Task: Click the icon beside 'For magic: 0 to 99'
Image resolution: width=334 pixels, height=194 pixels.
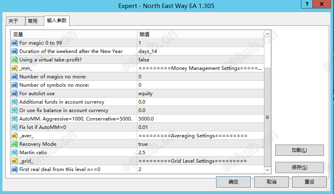Action: (x=14, y=43)
